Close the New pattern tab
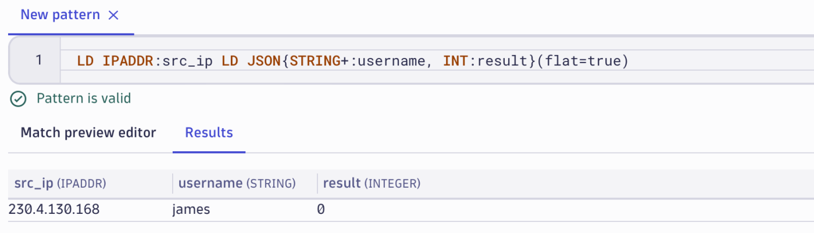This screenshot has width=814, height=233. tap(114, 16)
